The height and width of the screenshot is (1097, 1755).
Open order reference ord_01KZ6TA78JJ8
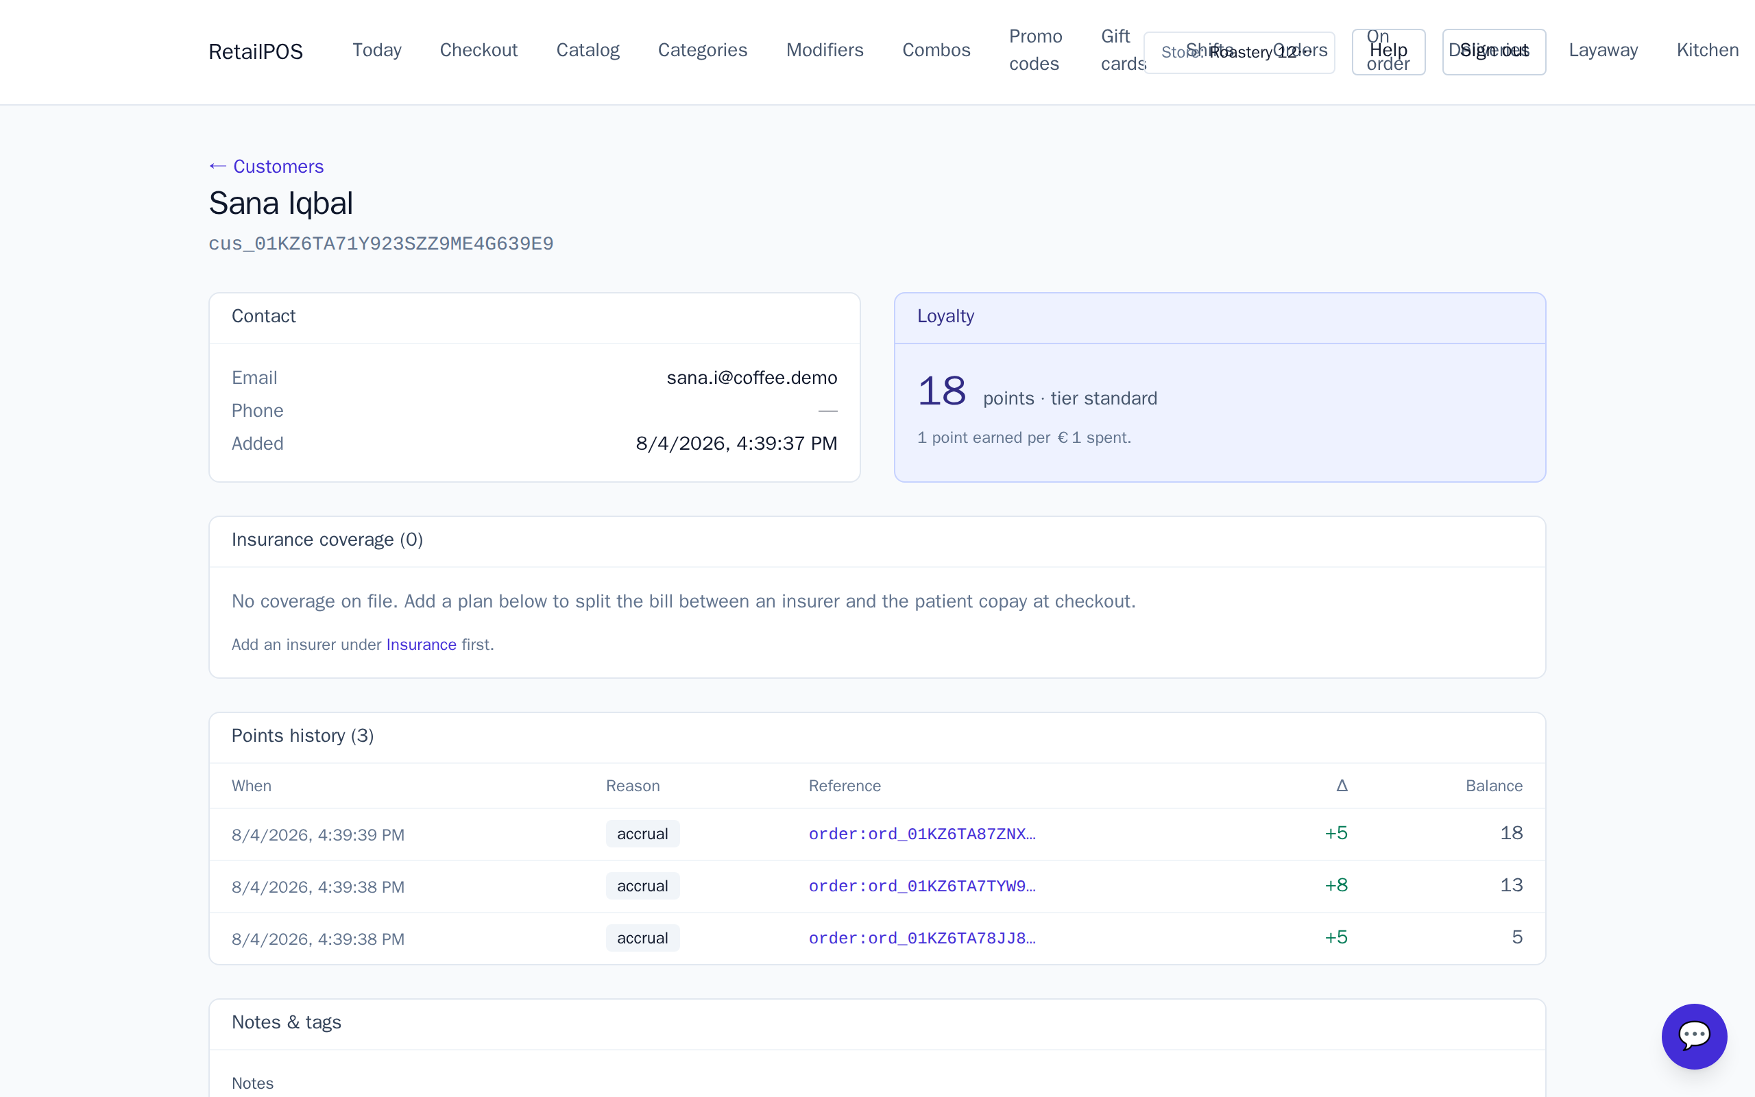coord(922,939)
